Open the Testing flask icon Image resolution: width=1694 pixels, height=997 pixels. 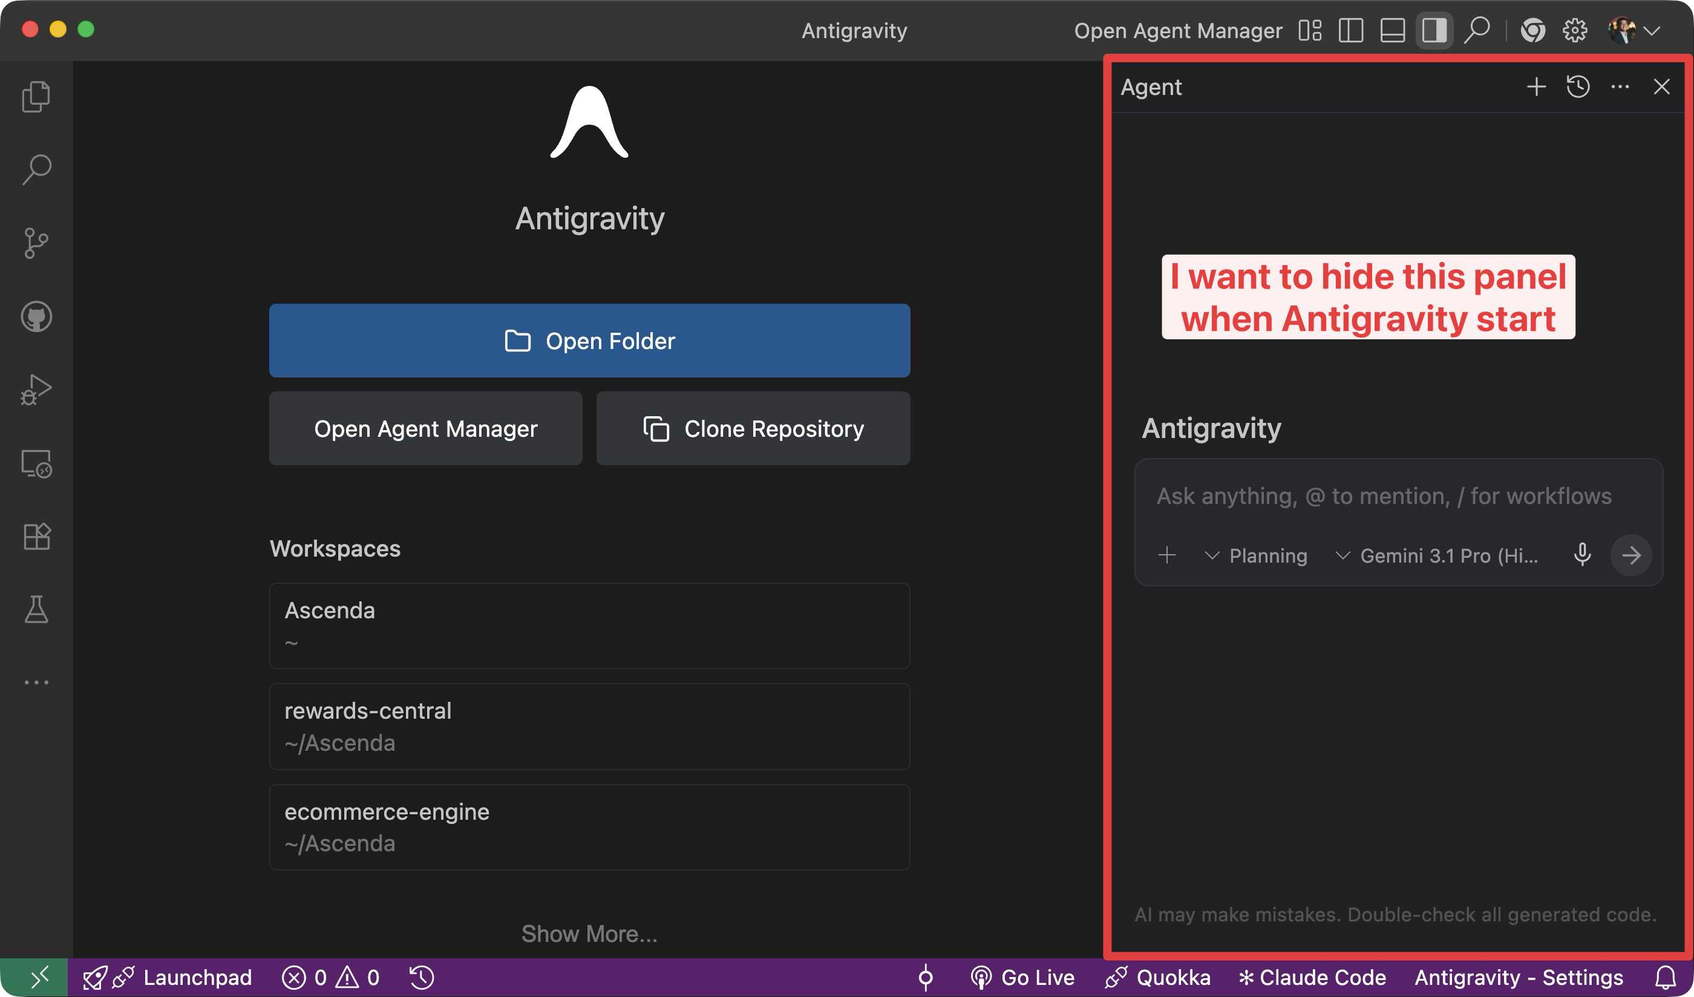click(36, 609)
